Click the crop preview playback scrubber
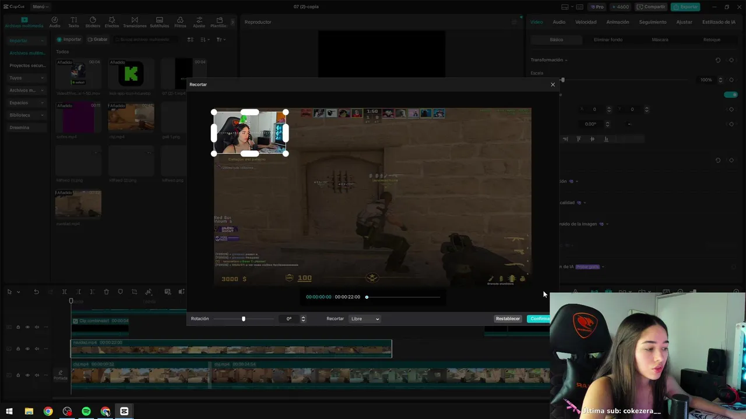The height and width of the screenshot is (419, 746). [x=367, y=297]
